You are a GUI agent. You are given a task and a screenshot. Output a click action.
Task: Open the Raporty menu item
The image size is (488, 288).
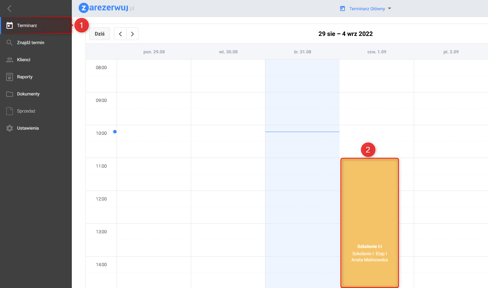[25, 77]
